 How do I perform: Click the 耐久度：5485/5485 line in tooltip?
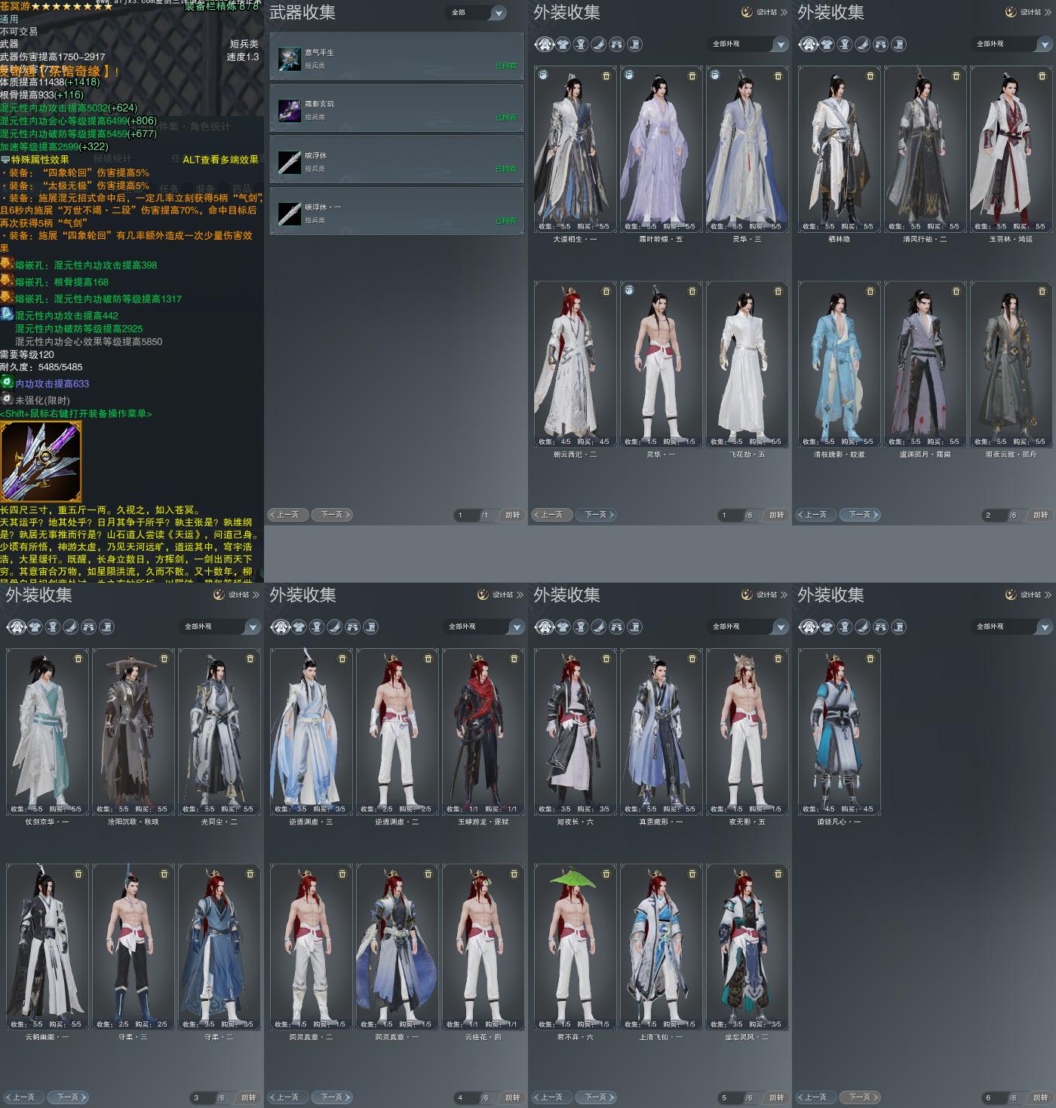(x=41, y=367)
